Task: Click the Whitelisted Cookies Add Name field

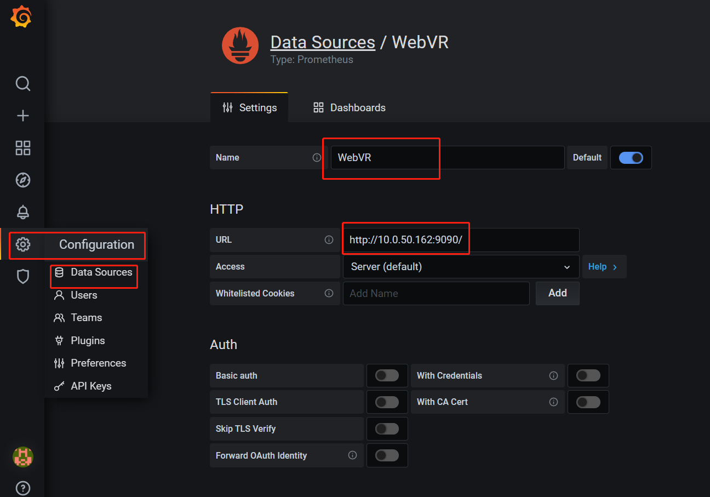Action: pos(436,293)
